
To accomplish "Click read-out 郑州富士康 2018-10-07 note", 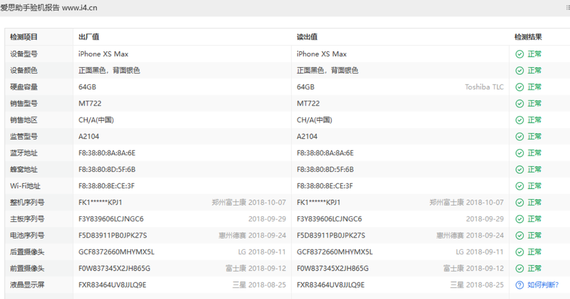I will tap(466, 202).
